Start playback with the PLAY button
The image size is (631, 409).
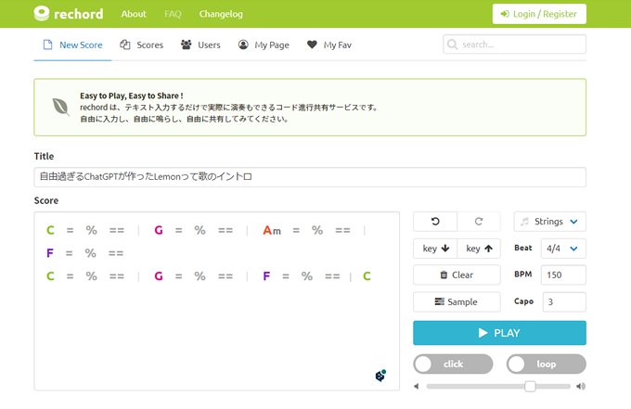499,333
